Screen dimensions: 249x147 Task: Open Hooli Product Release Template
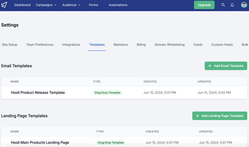38,92
